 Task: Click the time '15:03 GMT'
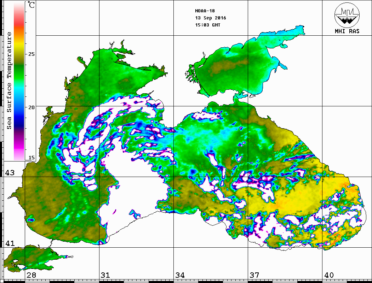pyautogui.click(x=207, y=25)
